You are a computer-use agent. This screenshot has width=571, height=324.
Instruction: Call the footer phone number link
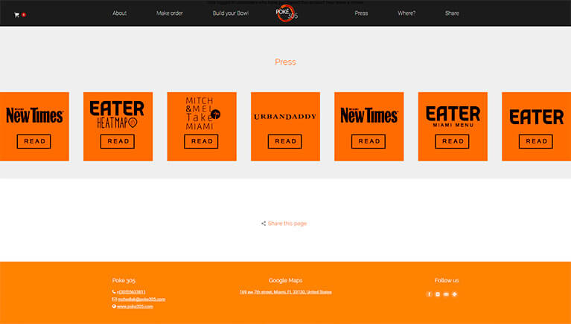tap(131, 292)
